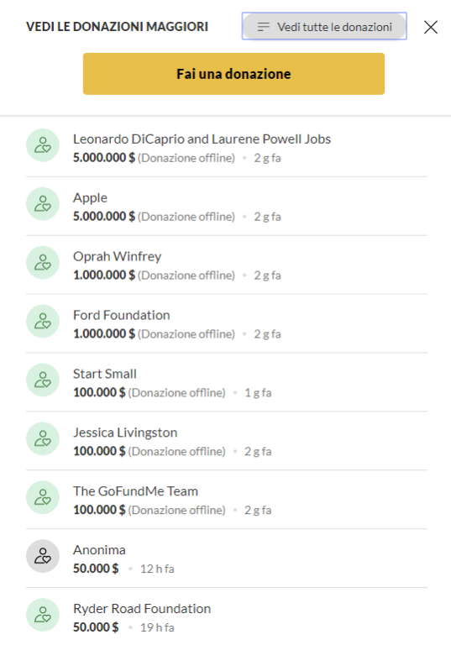Screen dimensions: 451x645
Task: Click the sort lines icon in the 'Vedi tutte' button
Action: tap(264, 27)
